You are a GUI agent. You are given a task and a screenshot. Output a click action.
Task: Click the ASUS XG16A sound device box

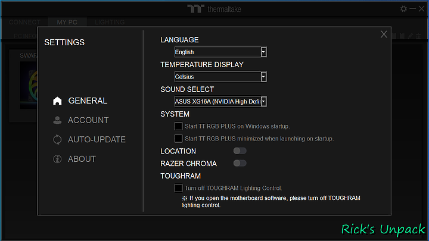click(x=220, y=101)
